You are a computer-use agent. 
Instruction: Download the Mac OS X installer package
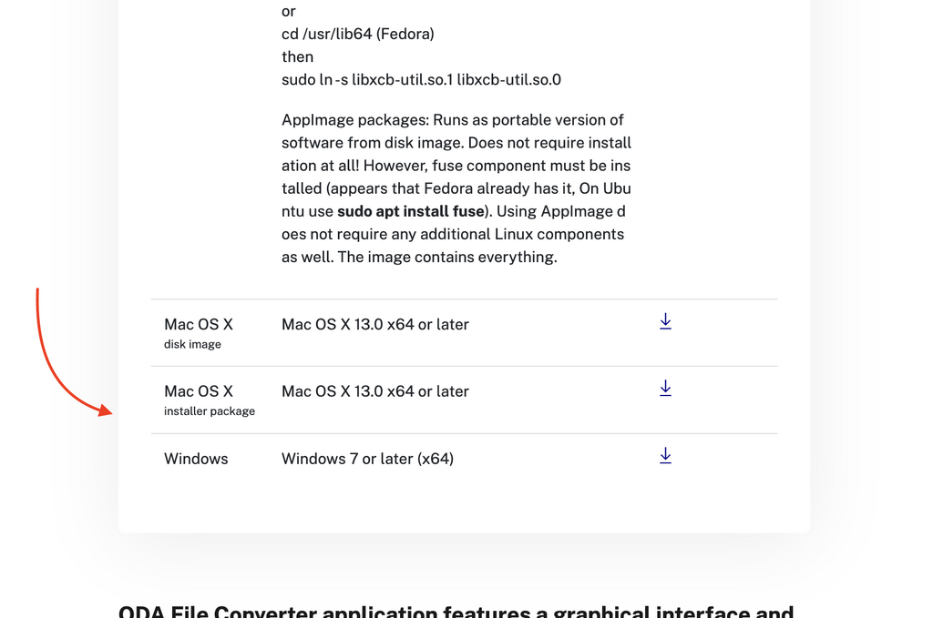(665, 389)
